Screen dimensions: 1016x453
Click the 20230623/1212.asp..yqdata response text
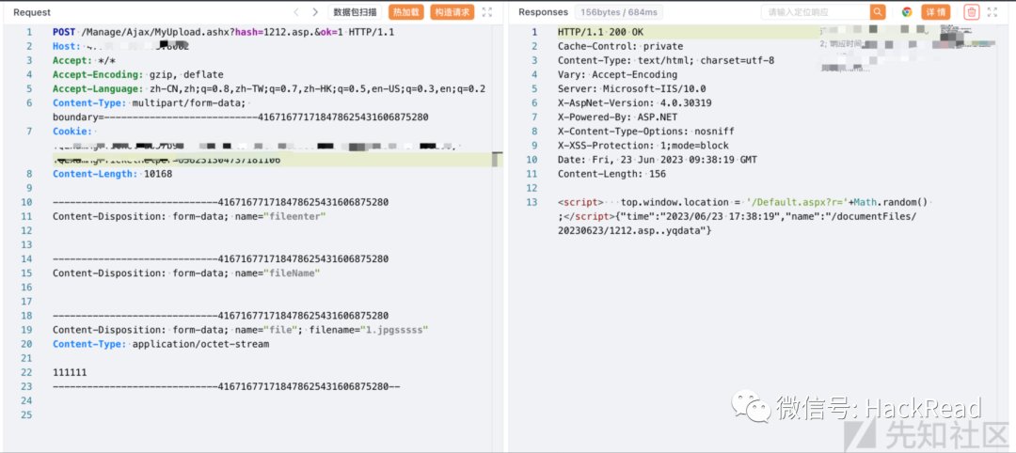[635, 230]
